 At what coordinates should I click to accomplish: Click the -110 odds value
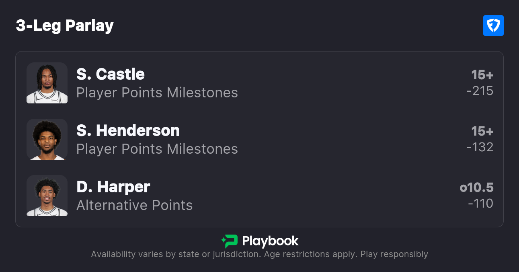pyautogui.click(x=480, y=204)
